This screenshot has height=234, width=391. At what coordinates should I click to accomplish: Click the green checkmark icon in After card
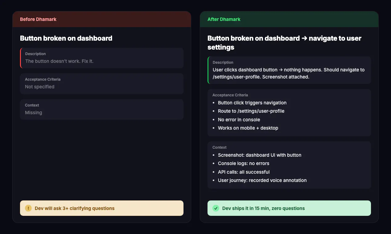[x=216, y=208]
